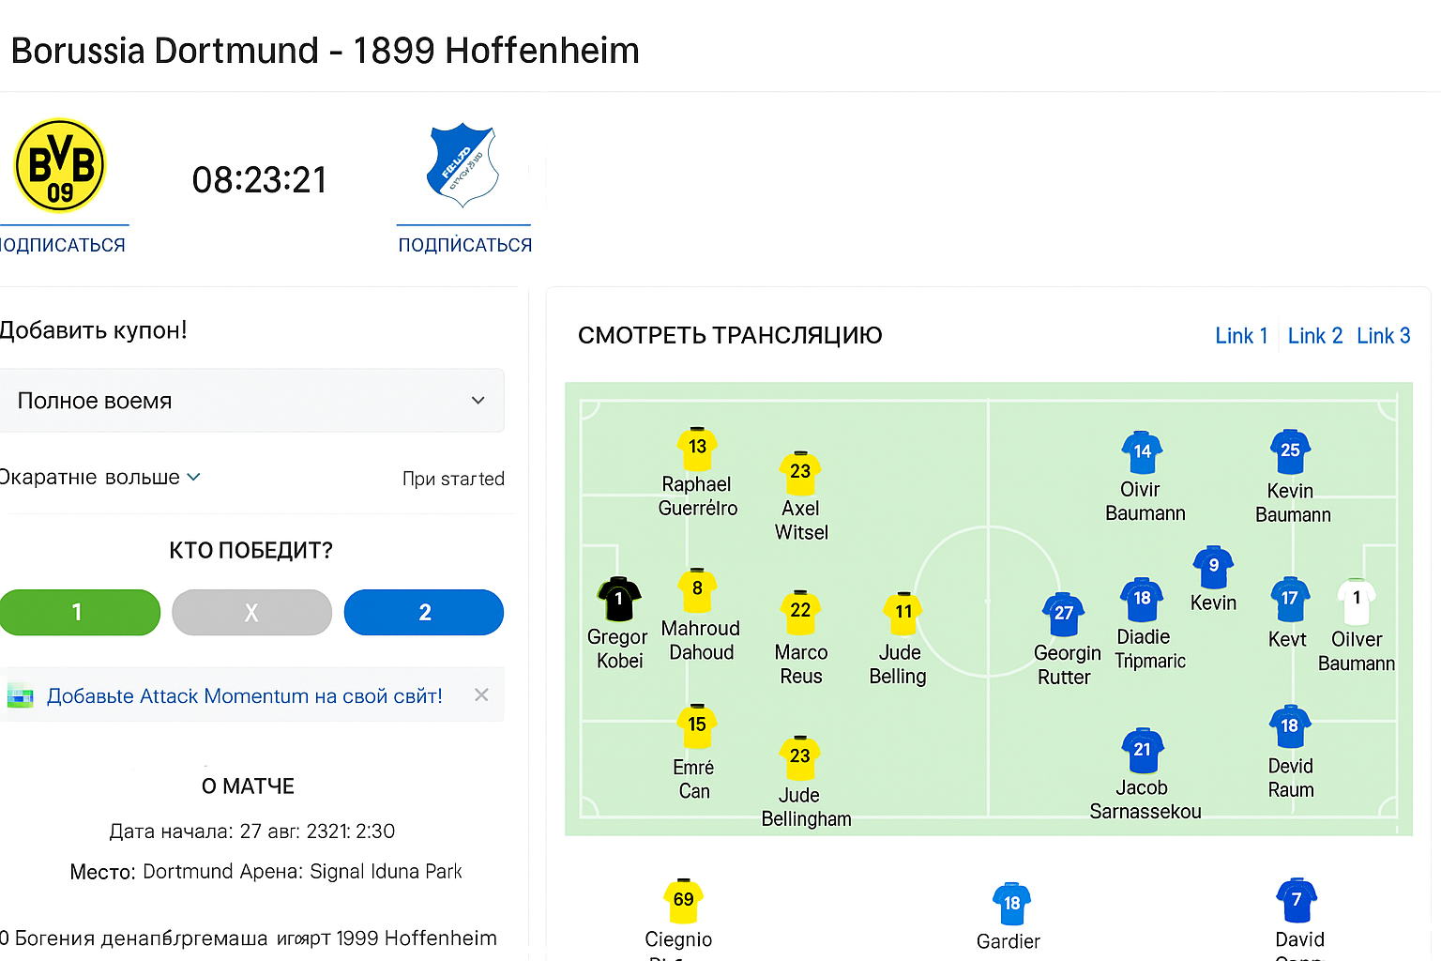Click the Attack Momentum widget icon

pyautogui.click(x=20, y=696)
